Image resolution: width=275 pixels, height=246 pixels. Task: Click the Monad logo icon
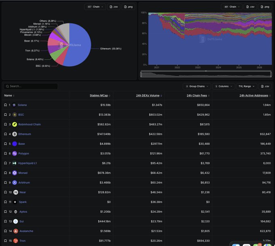tap(15, 173)
